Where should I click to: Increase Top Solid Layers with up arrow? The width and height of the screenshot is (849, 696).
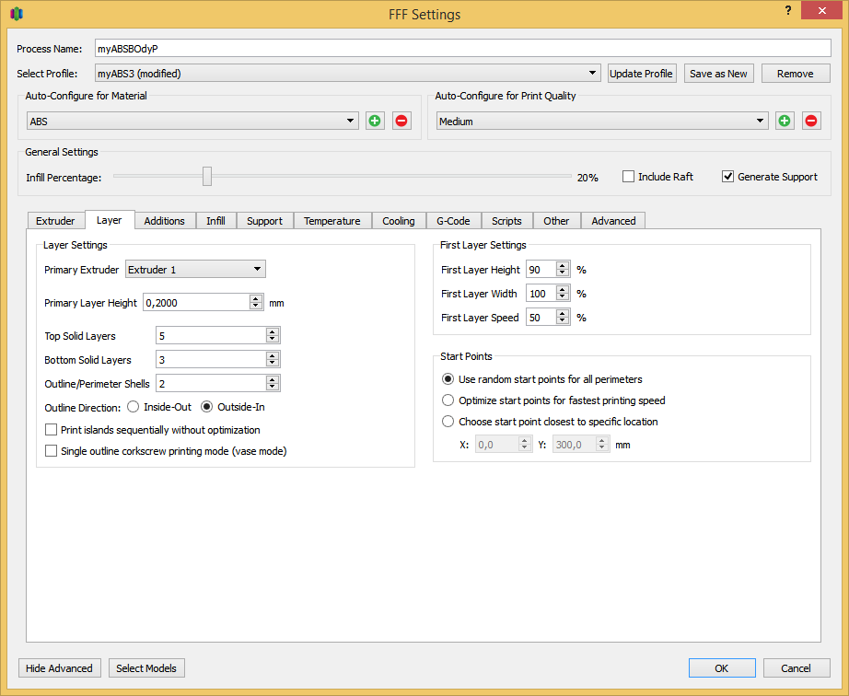(273, 331)
